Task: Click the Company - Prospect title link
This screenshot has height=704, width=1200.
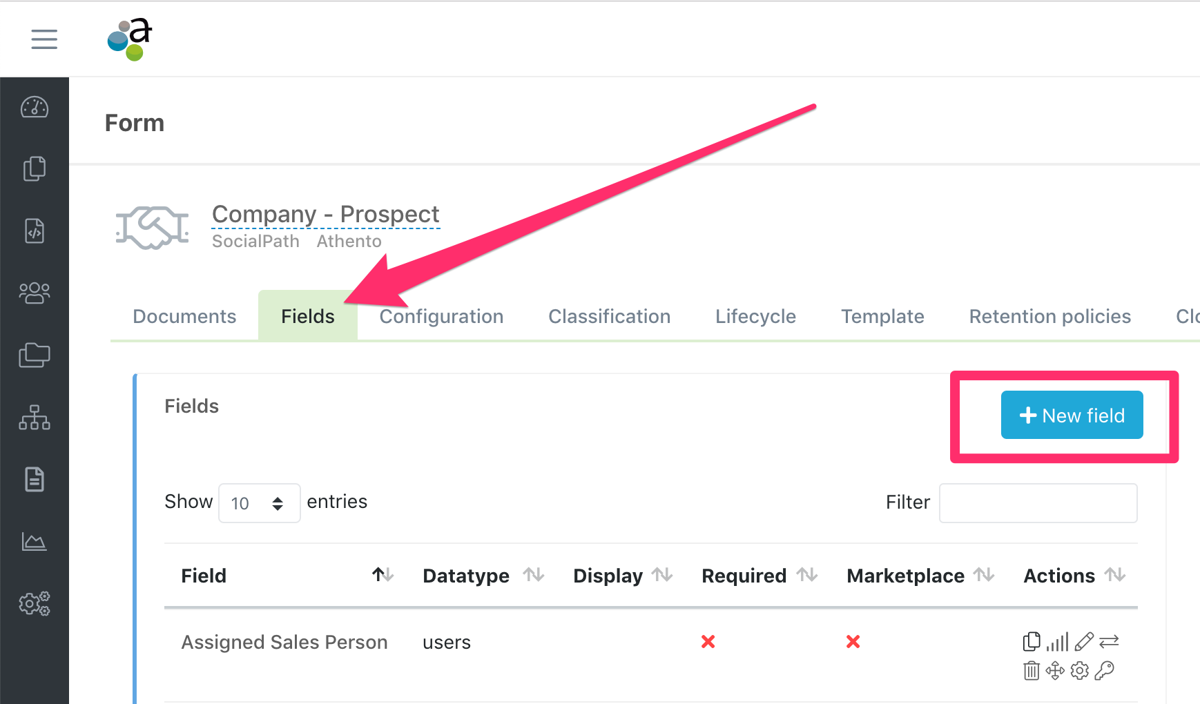Action: pyautogui.click(x=325, y=214)
